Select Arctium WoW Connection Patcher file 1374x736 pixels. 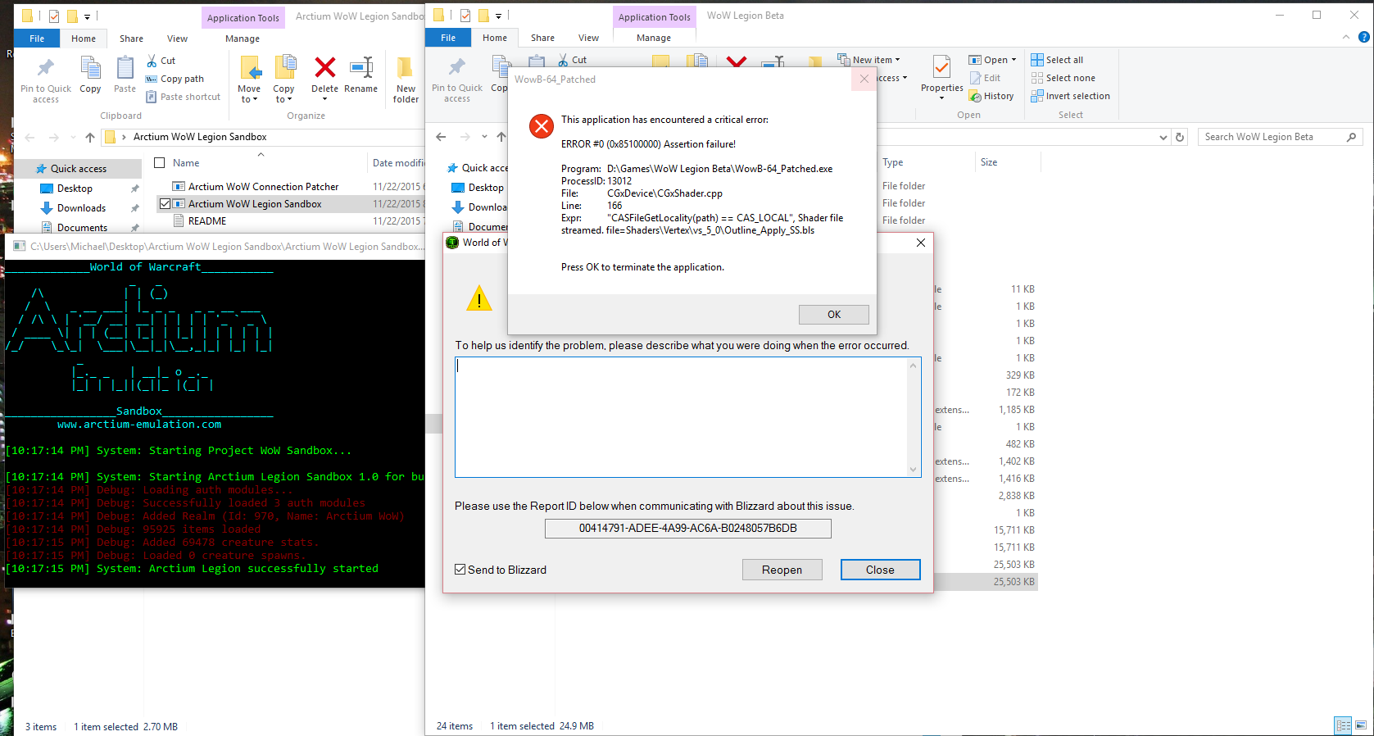click(263, 187)
